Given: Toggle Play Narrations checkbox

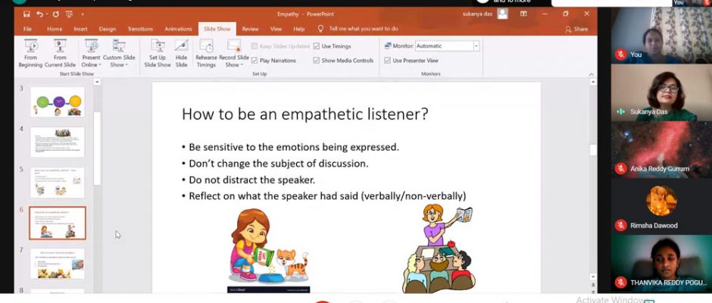Looking at the screenshot, I should pyautogui.click(x=255, y=61).
